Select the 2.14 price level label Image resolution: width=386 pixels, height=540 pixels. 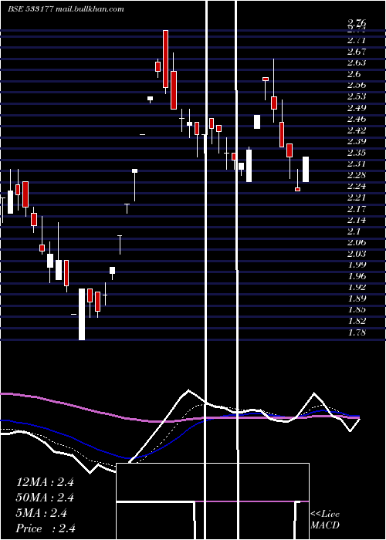pyautogui.click(x=357, y=221)
